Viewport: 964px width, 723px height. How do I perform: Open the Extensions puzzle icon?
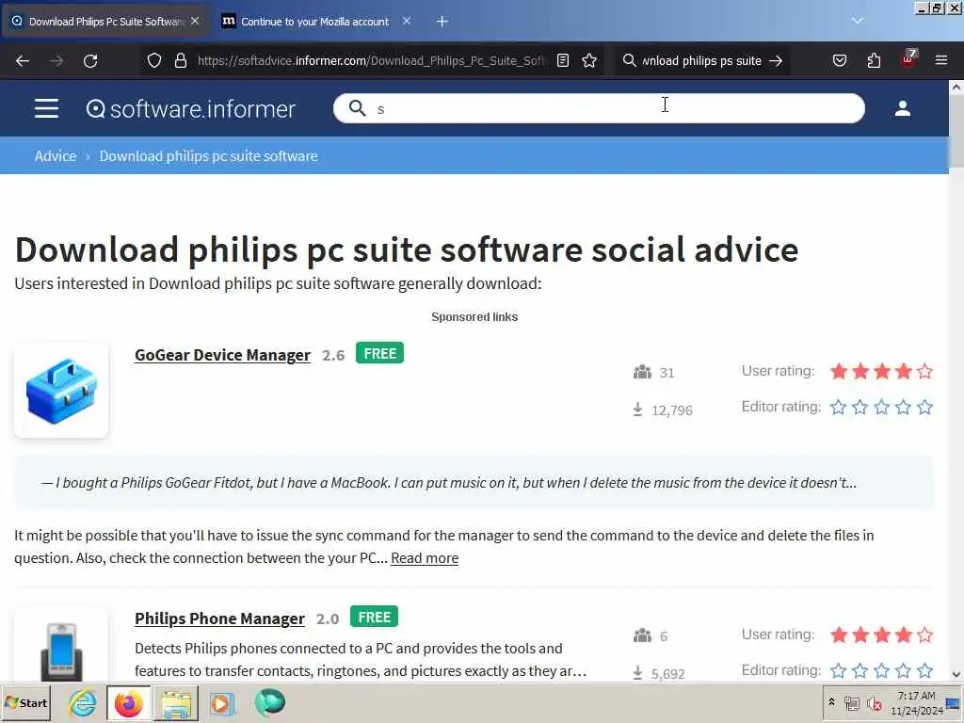tap(874, 60)
